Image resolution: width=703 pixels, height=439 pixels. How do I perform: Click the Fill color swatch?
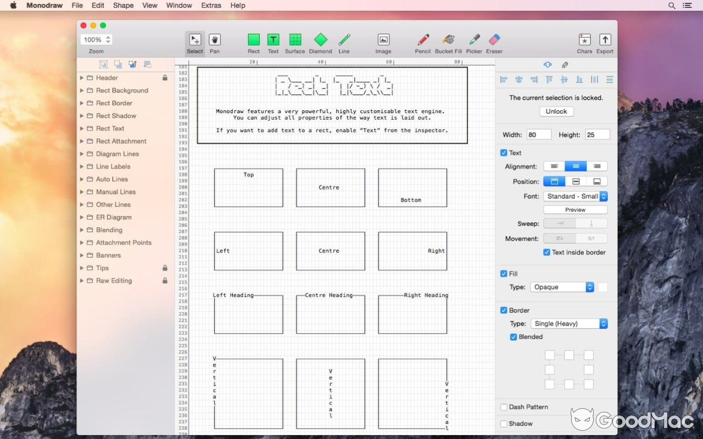coord(602,286)
